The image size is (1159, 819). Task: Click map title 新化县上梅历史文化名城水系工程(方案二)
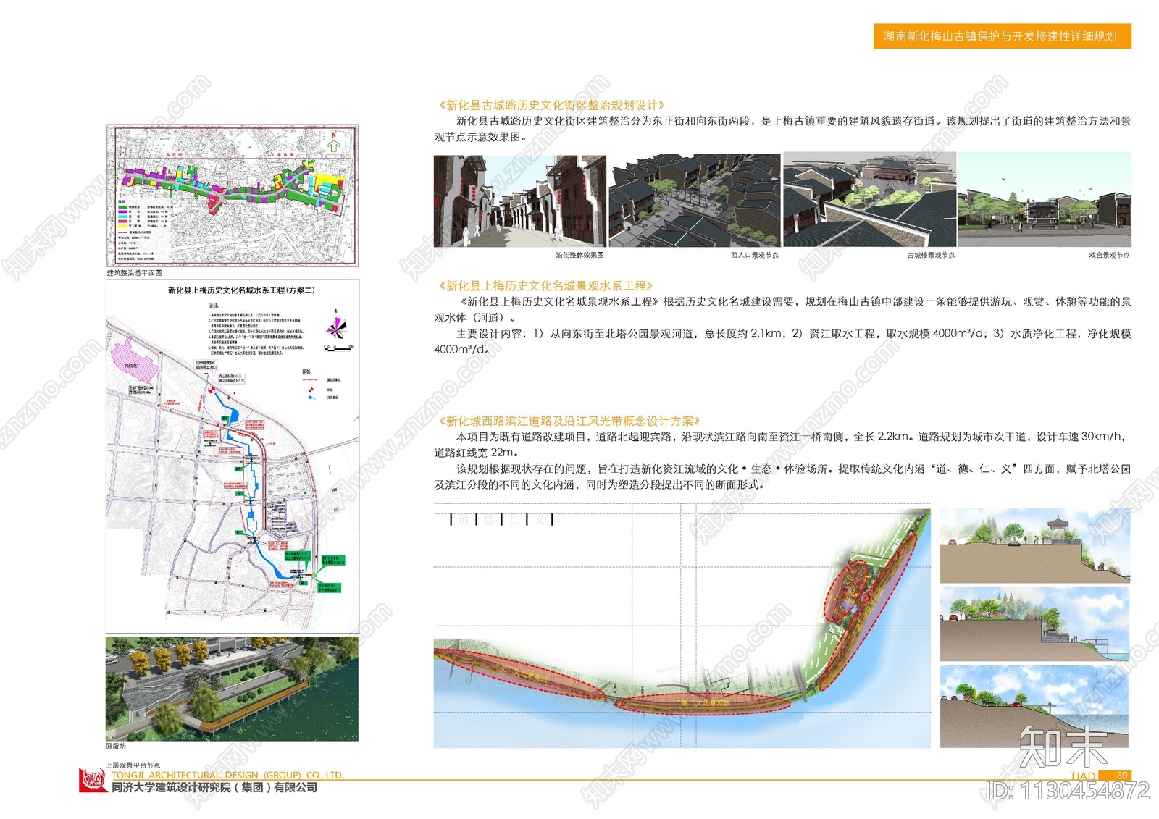coord(241,290)
